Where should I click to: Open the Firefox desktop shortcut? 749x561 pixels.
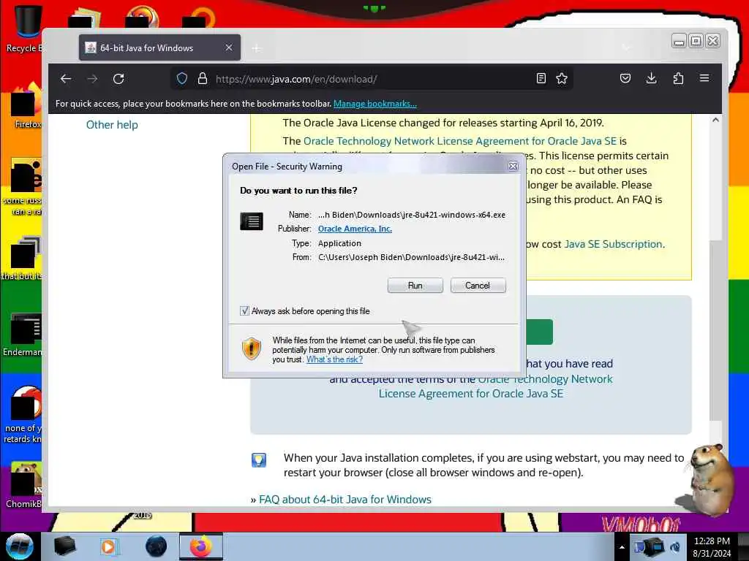[x=27, y=106]
